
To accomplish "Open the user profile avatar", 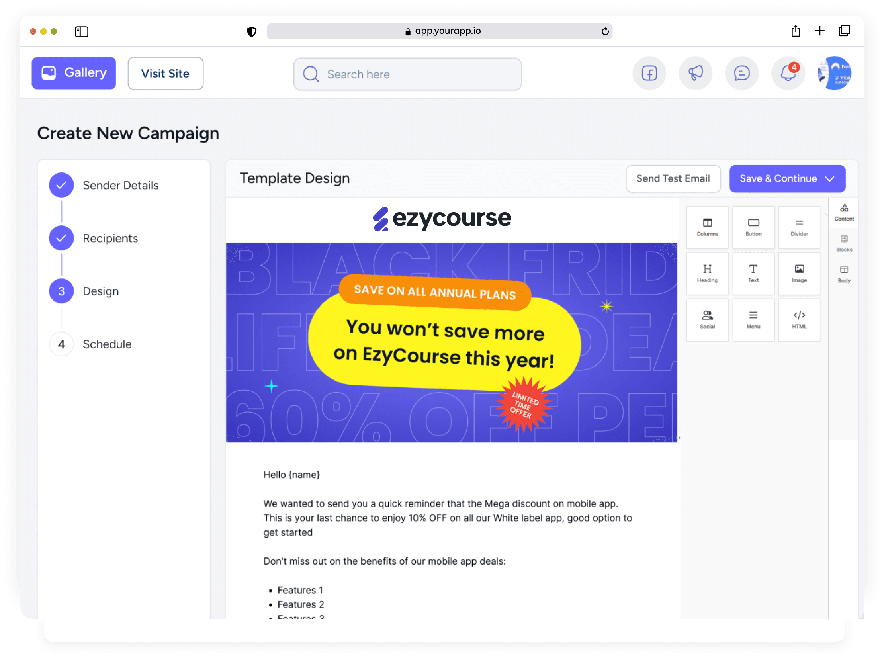I will click(x=835, y=74).
